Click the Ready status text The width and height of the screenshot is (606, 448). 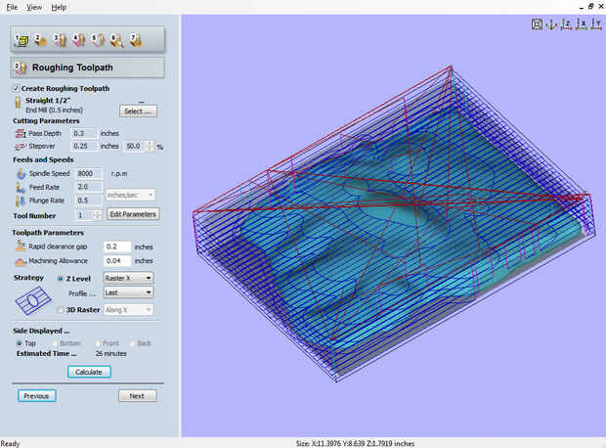coord(10,444)
